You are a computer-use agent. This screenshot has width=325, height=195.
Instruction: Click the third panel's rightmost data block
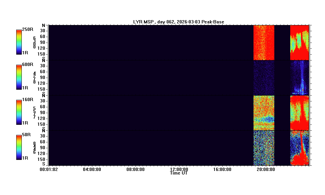coord(299,113)
